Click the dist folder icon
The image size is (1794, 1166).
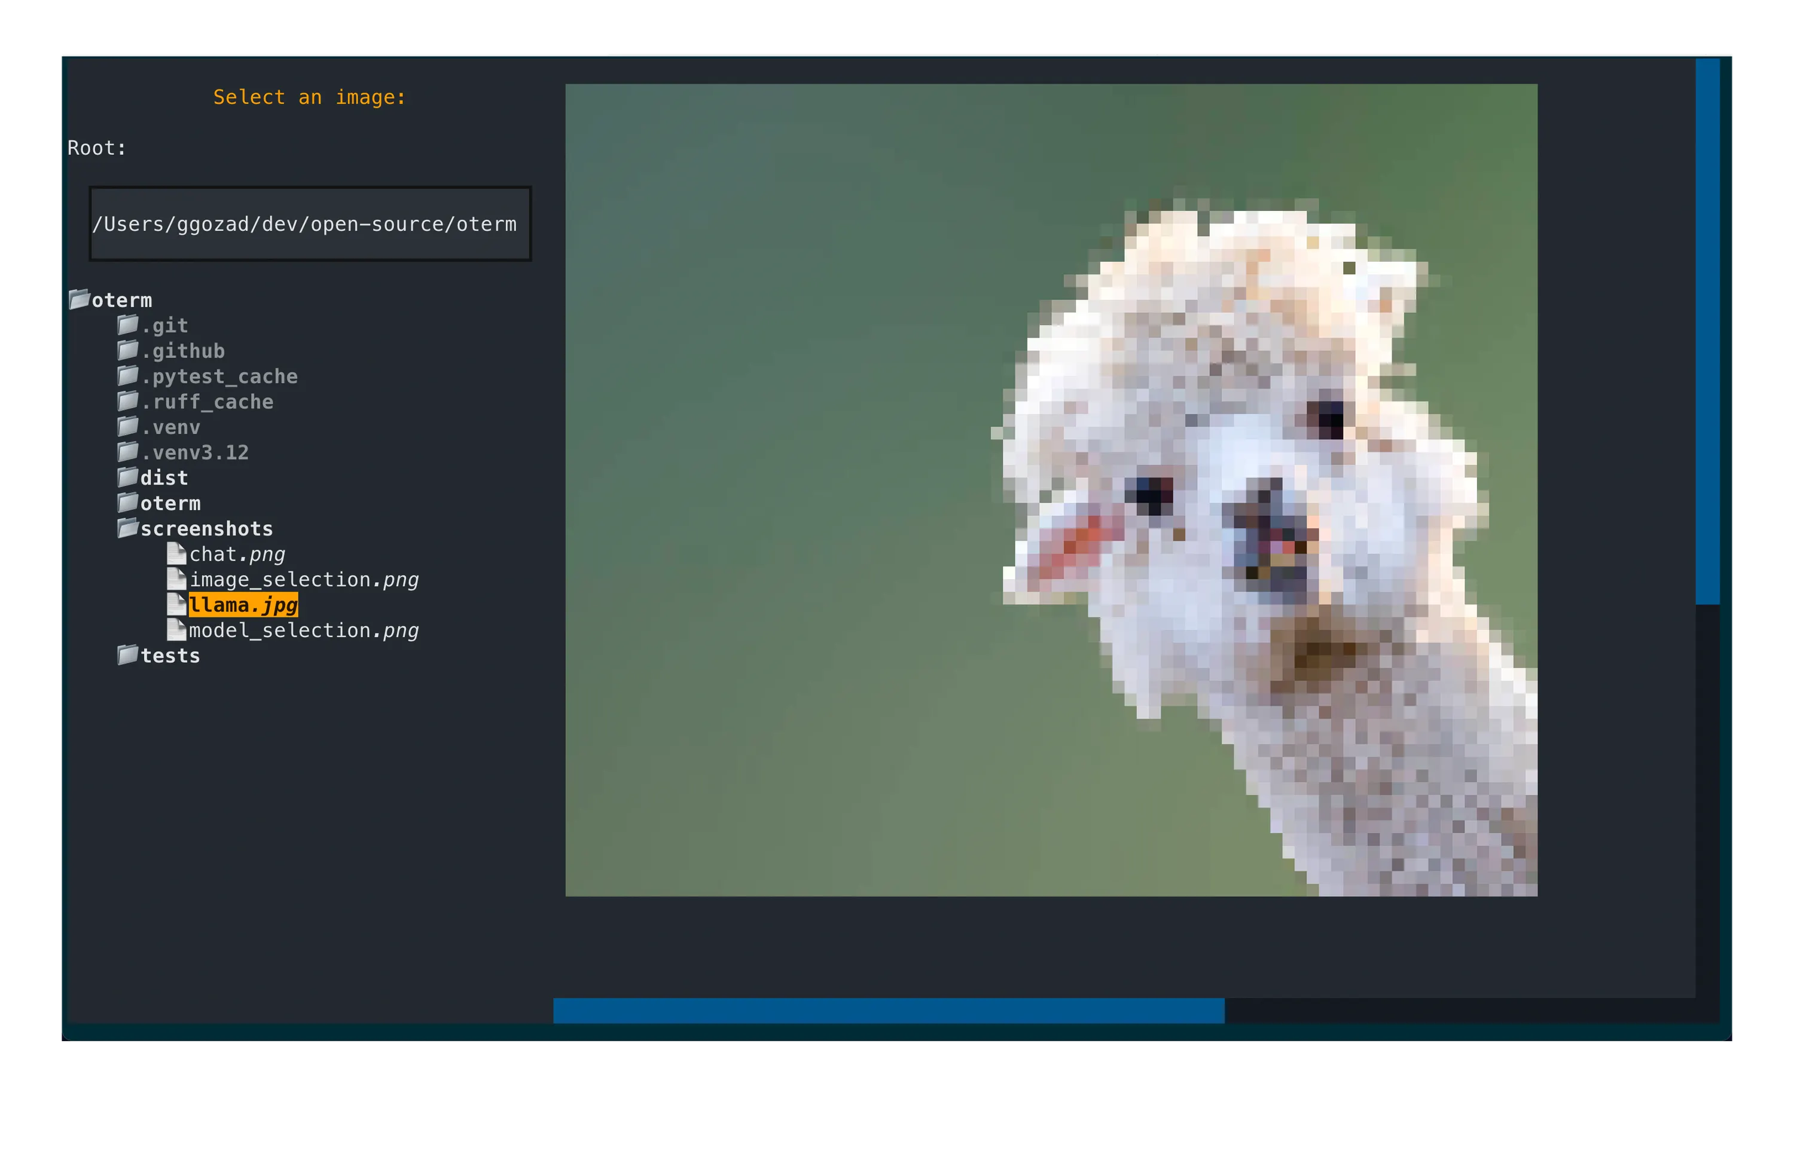click(128, 478)
